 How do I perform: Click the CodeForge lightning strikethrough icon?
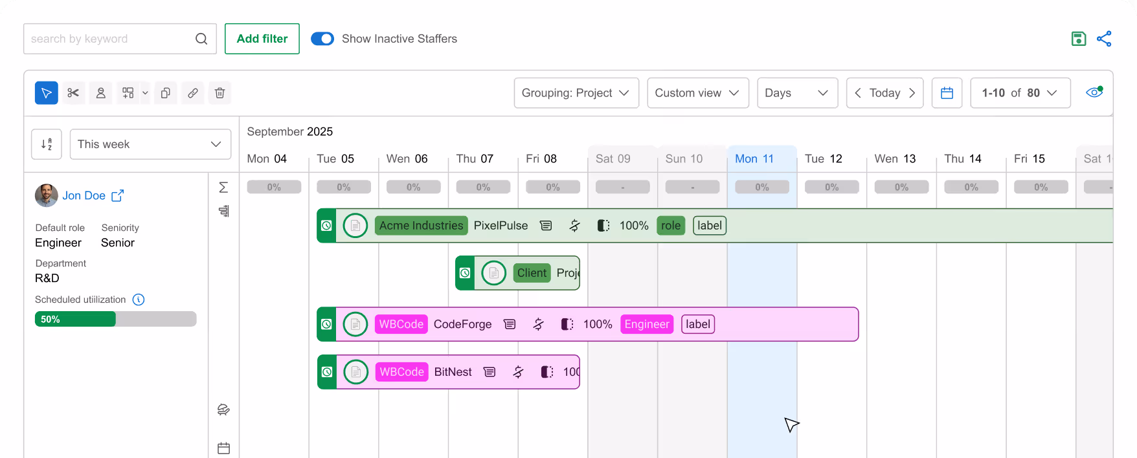pos(538,324)
